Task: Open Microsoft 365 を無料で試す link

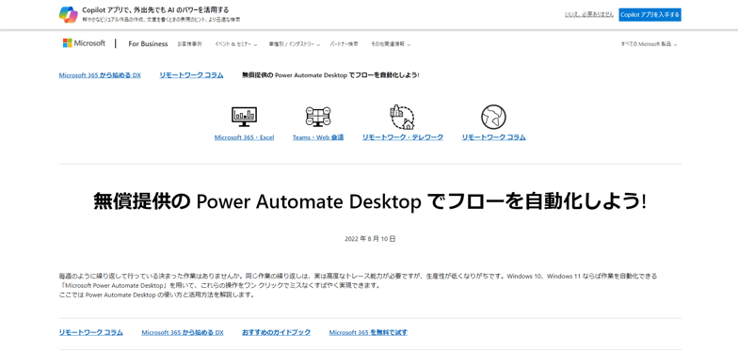Action: [x=368, y=332]
